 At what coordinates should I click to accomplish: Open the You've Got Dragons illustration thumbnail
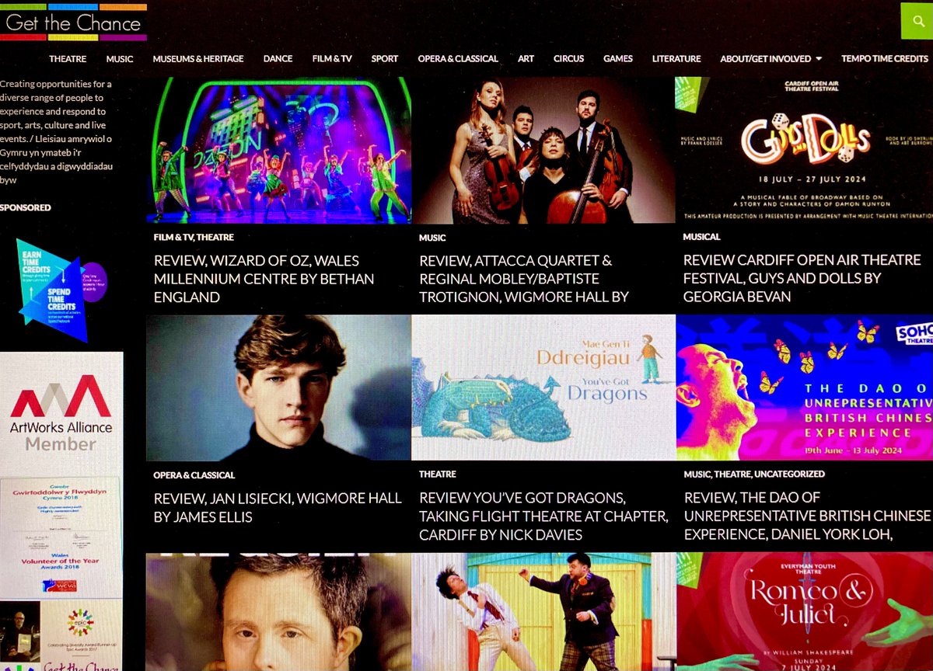(543, 388)
